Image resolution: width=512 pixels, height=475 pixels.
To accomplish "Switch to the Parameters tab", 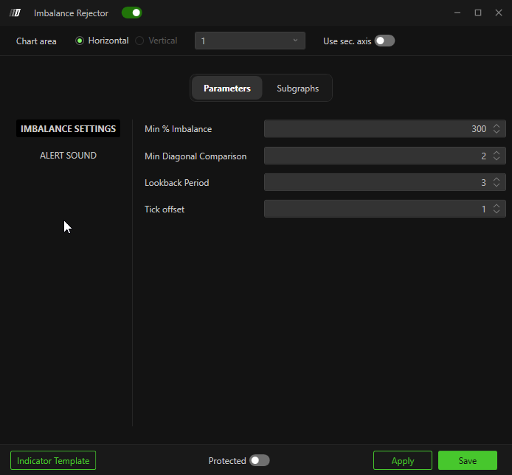I will 226,88.
